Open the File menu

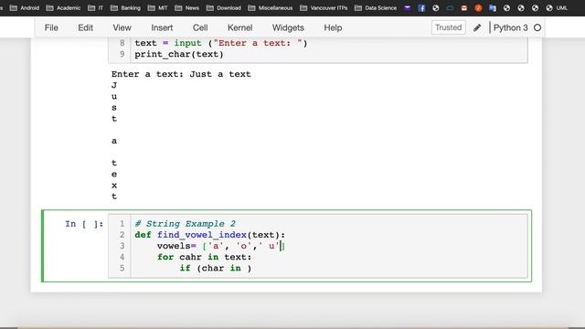51,28
